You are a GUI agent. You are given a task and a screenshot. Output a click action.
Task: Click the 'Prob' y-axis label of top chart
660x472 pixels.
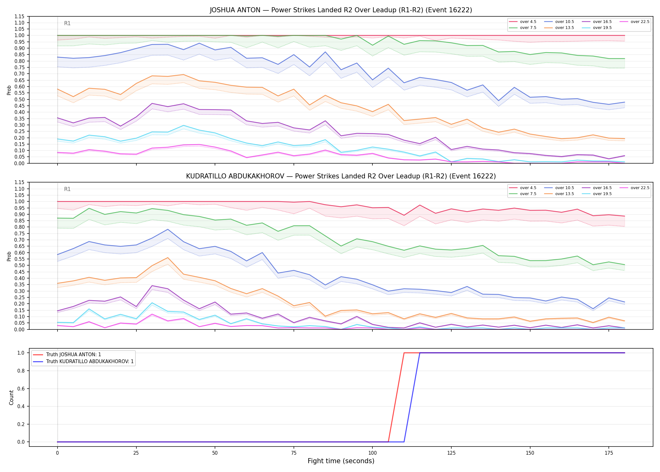9,90
